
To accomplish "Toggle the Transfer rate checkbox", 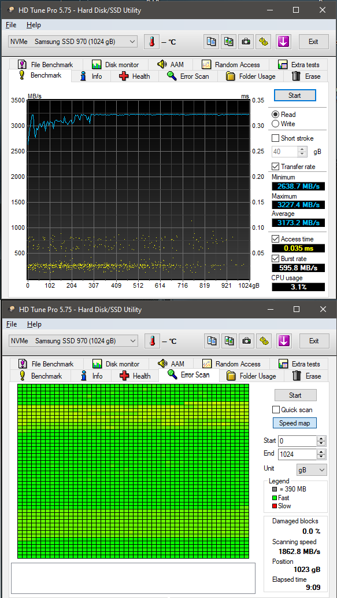I will pos(275,166).
